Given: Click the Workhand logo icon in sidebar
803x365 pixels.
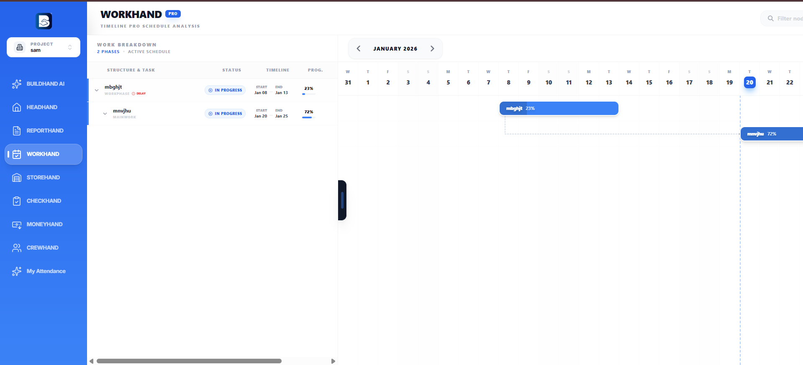Looking at the screenshot, I should click(44, 21).
